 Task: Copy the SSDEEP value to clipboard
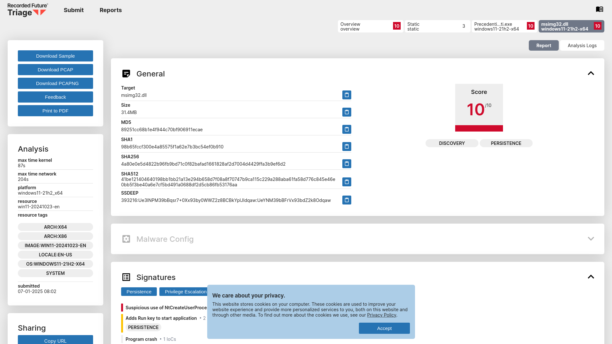(346, 200)
